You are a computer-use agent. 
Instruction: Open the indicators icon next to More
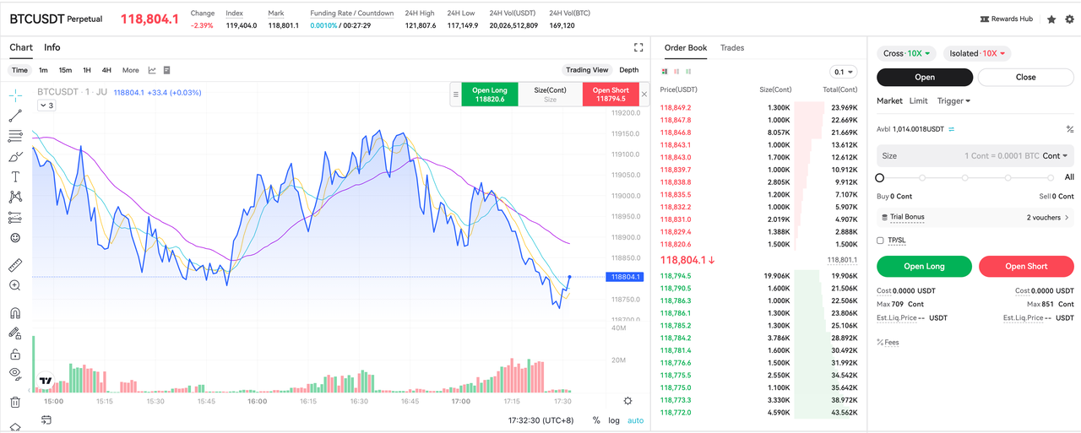[167, 70]
